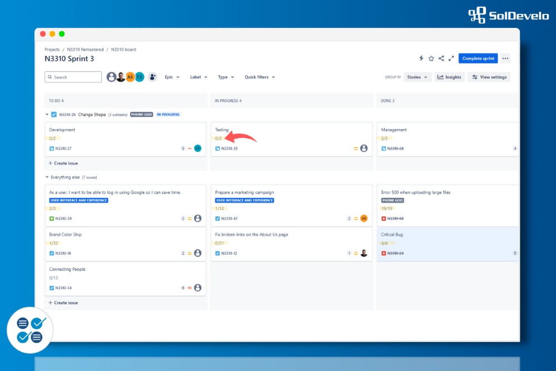Click the share icon in the header
This screenshot has width=556, height=371.
(441, 58)
